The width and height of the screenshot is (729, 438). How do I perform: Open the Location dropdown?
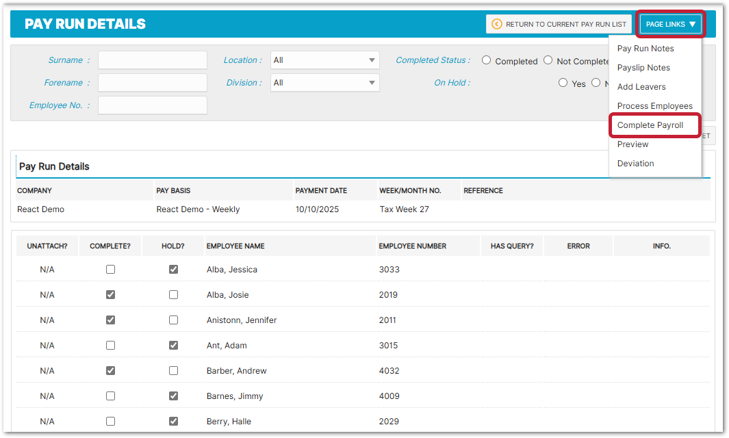coord(324,60)
